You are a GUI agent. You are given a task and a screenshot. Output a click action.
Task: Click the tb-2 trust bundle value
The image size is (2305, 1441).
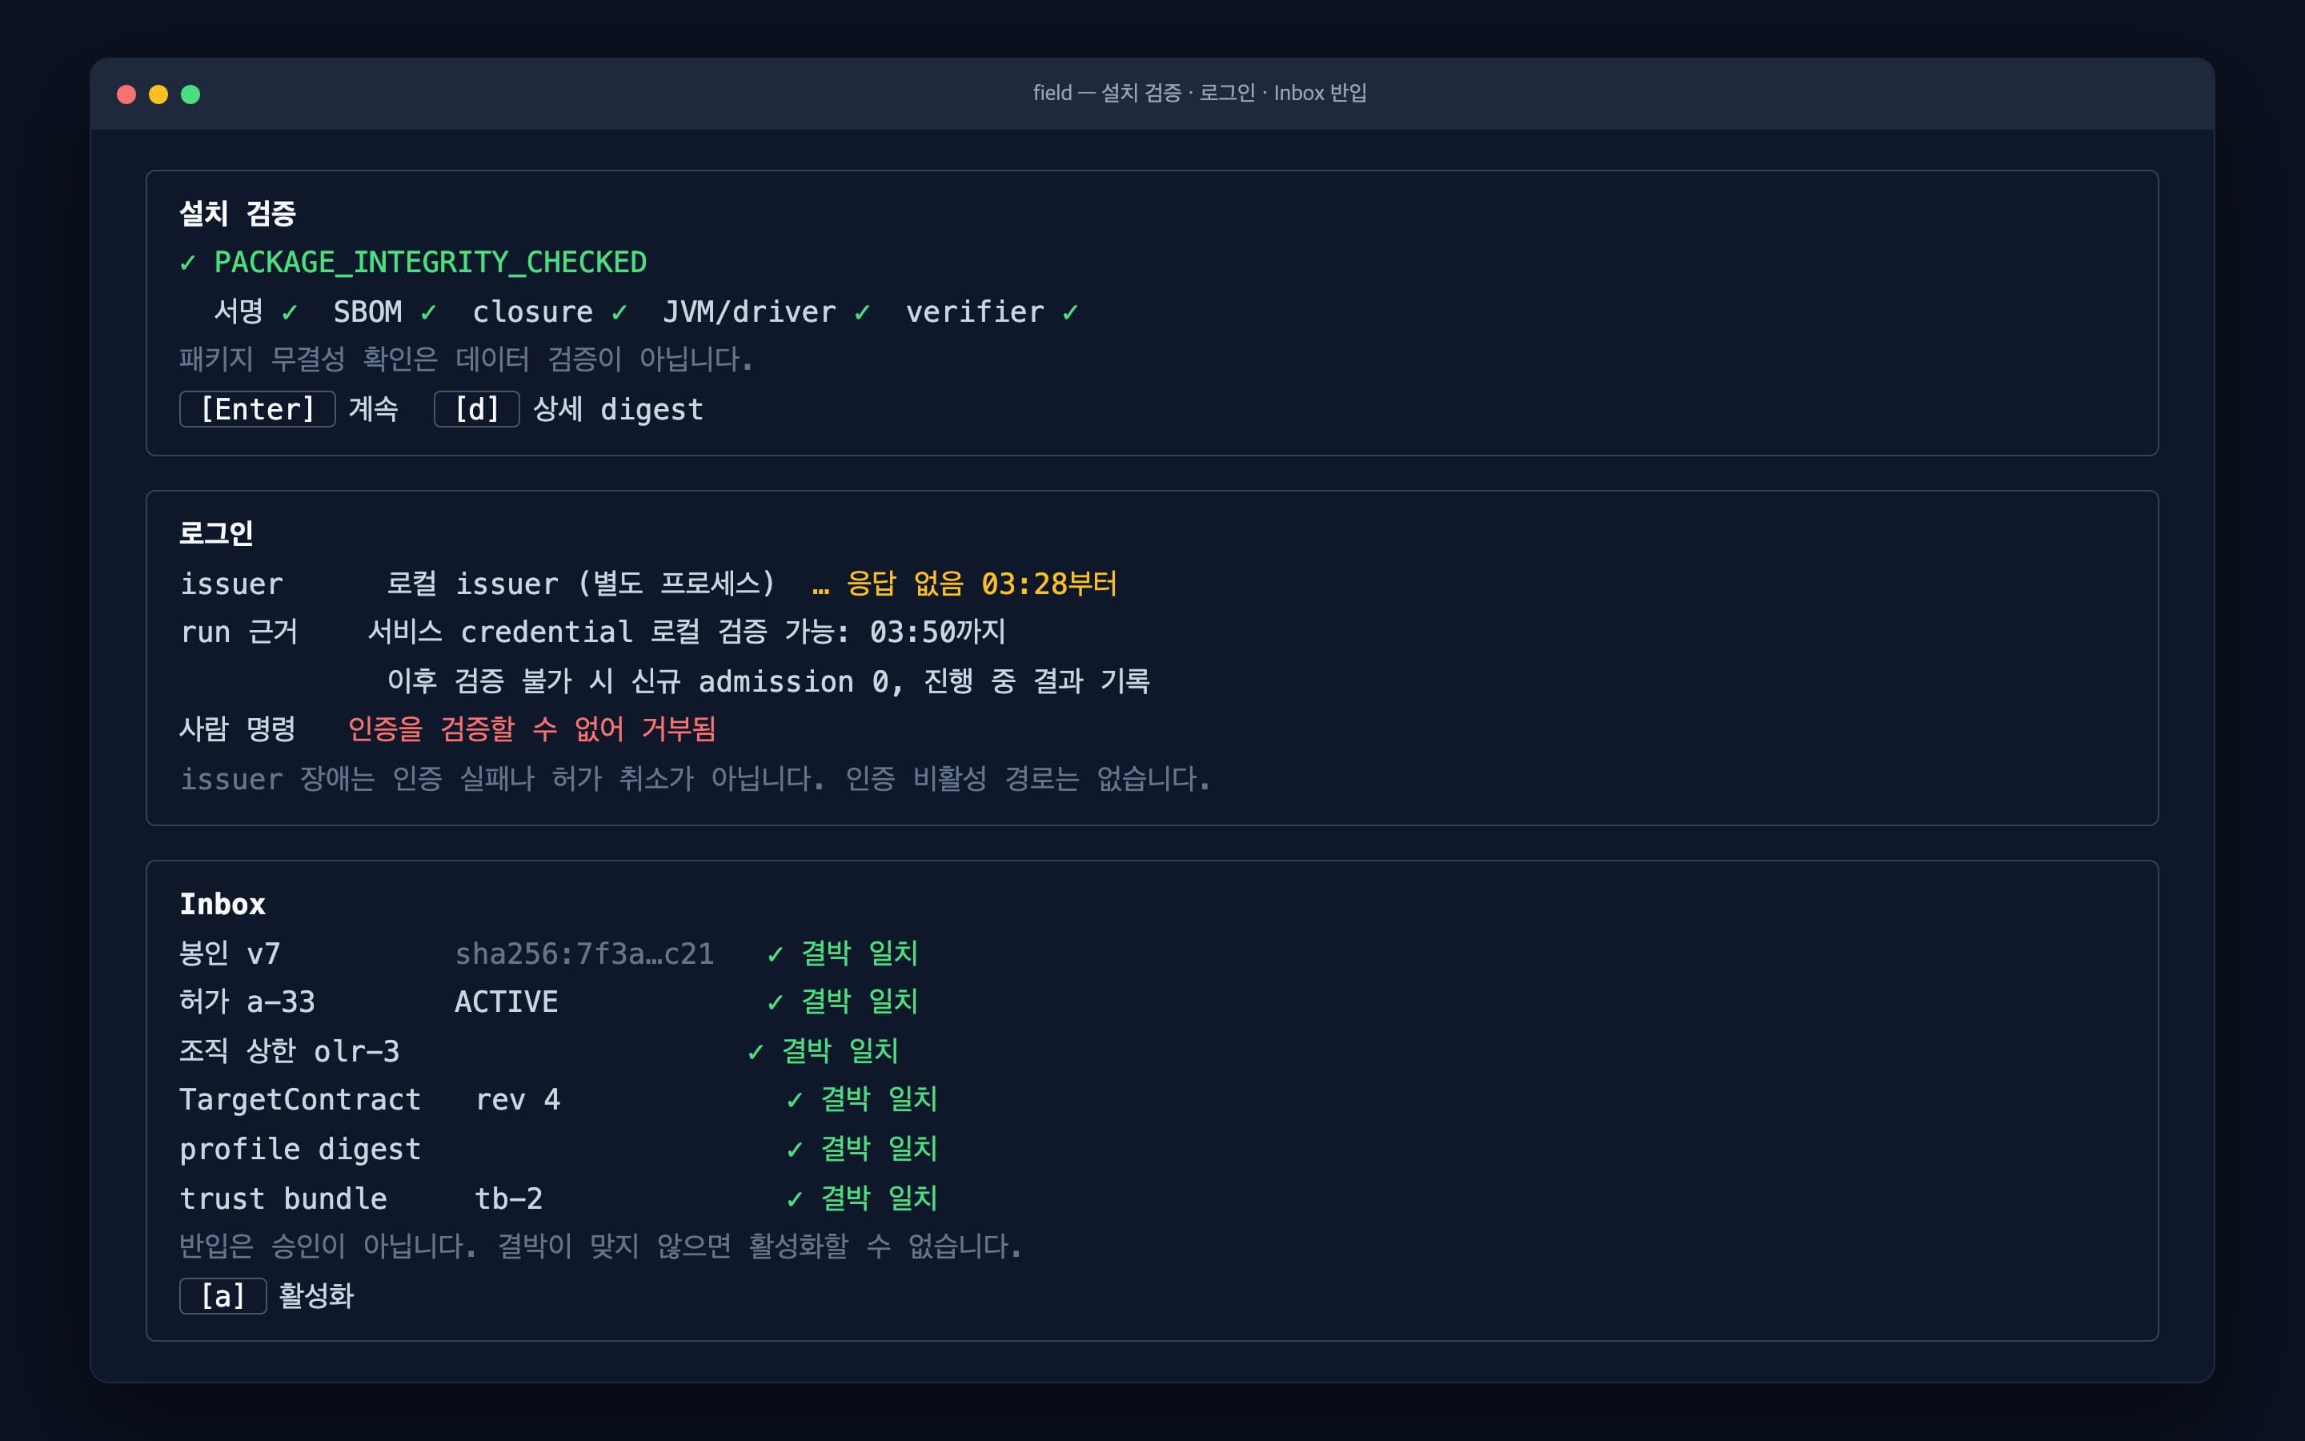click(509, 1199)
